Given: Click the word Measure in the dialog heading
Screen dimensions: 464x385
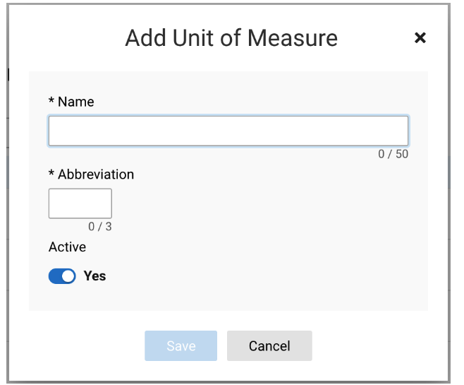Looking at the screenshot, I should (293, 38).
